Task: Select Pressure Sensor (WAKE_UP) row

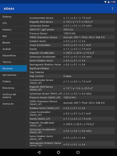Action: click(x=72, y=97)
